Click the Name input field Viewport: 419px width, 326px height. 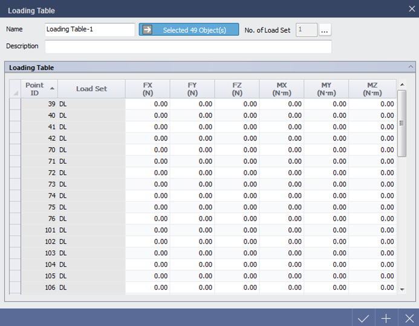89,30
